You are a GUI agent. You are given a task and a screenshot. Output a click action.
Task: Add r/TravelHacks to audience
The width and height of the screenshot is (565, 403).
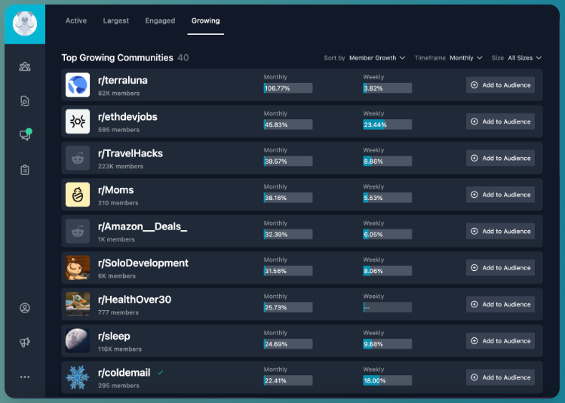click(x=500, y=158)
